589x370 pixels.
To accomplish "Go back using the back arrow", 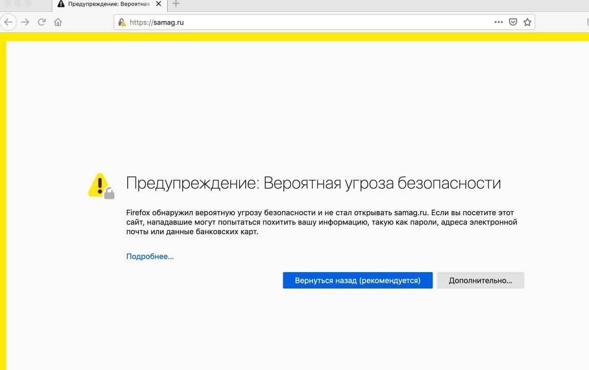I will 8,22.
